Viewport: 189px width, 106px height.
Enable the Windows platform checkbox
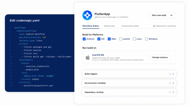pos(146,39)
